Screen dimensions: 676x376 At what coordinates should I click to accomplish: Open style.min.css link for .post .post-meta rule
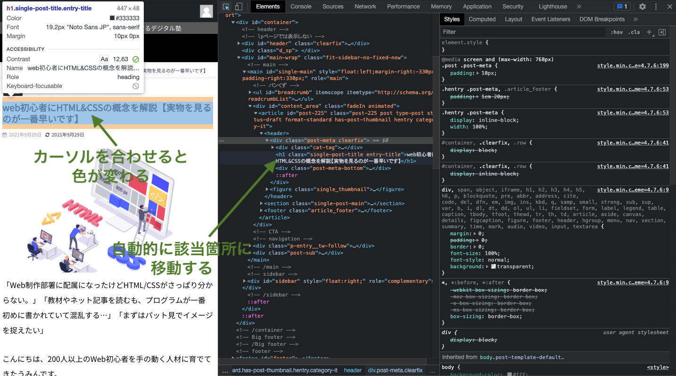633,65
